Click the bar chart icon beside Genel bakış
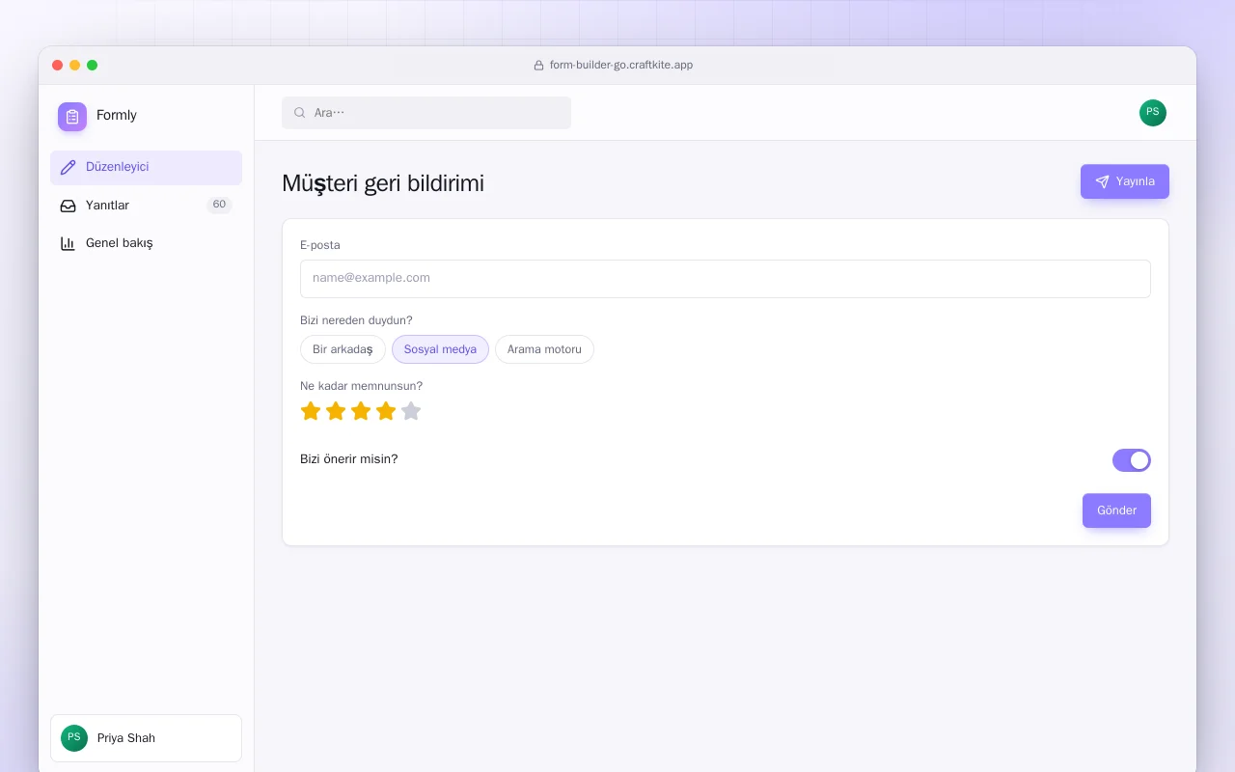 click(x=68, y=243)
